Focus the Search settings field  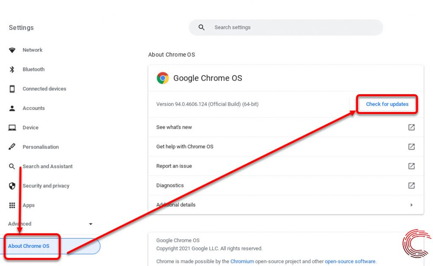coord(286,27)
